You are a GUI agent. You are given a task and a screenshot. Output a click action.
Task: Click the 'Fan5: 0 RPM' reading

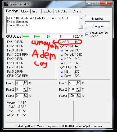point(15,72)
